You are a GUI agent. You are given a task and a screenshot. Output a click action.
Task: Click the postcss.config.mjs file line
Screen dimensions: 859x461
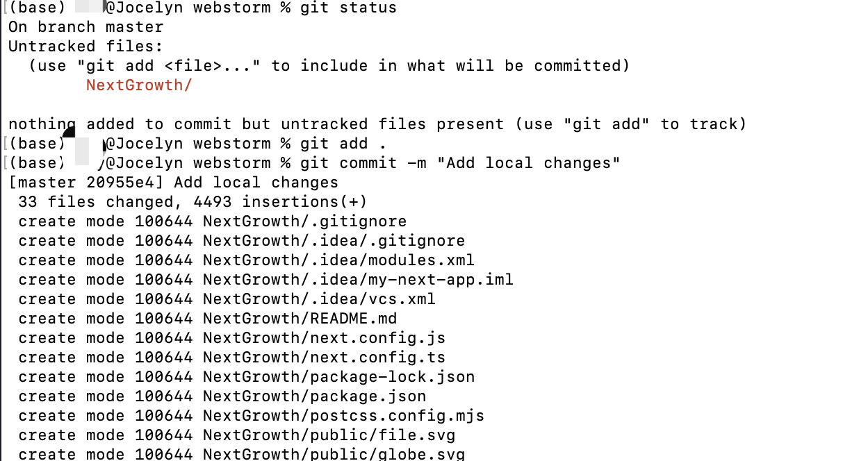click(252, 416)
